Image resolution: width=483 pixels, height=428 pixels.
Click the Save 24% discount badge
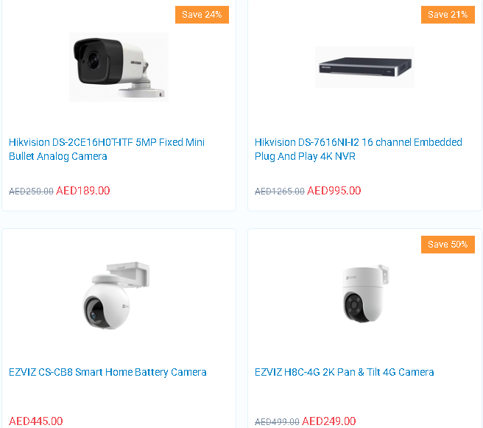[x=202, y=15]
